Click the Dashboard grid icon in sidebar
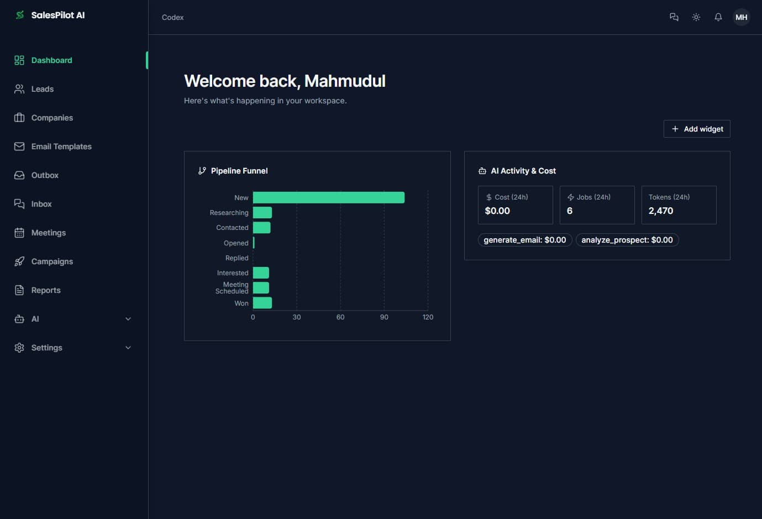762x519 pixels. (19, 60)
